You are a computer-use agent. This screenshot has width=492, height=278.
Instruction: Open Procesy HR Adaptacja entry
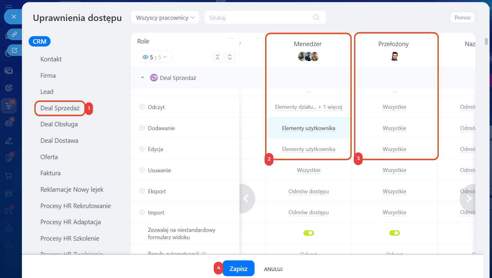point(71,222)
